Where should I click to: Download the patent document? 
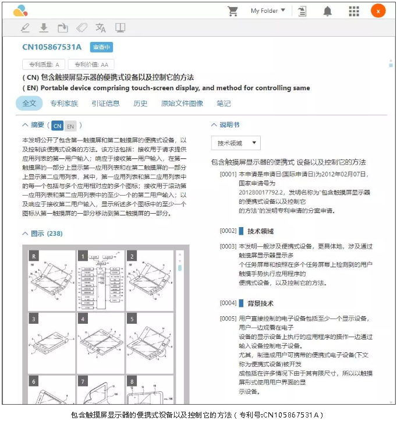(43, 28)
